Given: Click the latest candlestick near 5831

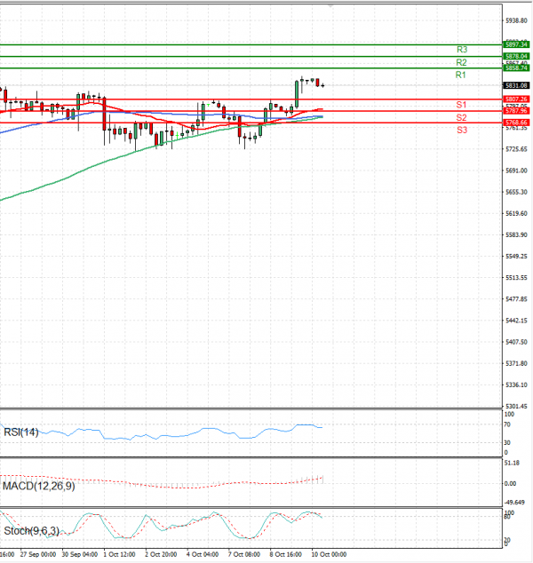Looking at the screenshot, I should 322,85.
